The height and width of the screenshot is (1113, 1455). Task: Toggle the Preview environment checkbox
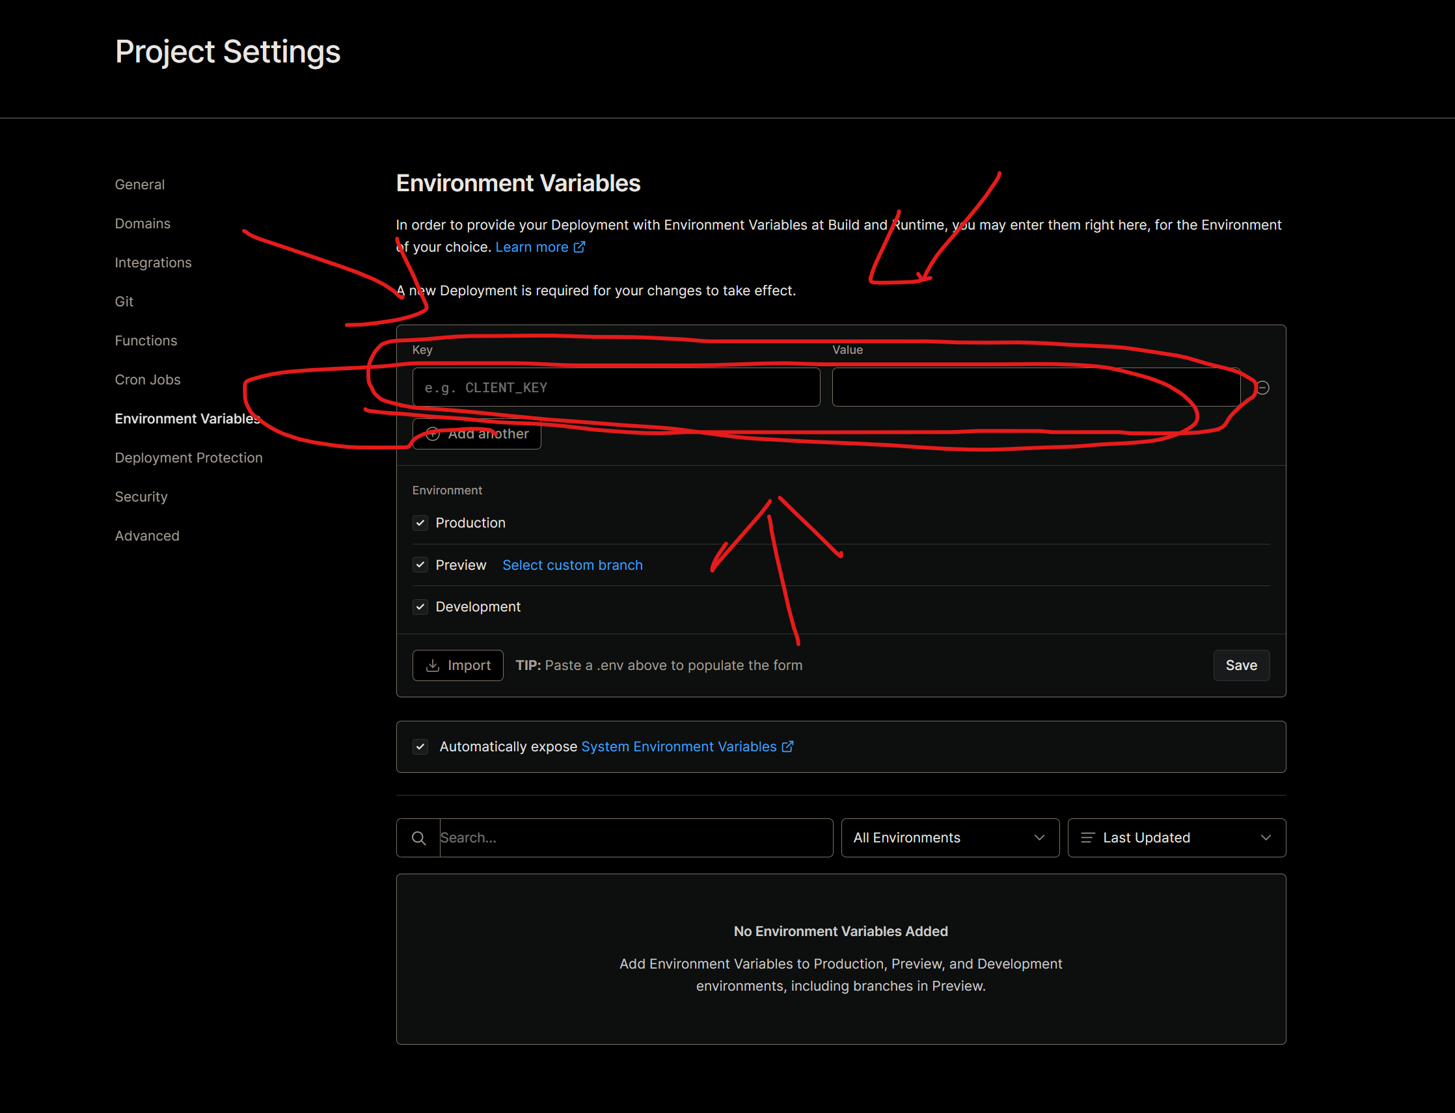click(420, 565)
